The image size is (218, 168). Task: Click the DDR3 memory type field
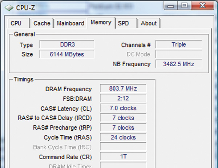(x=67, y=45)
